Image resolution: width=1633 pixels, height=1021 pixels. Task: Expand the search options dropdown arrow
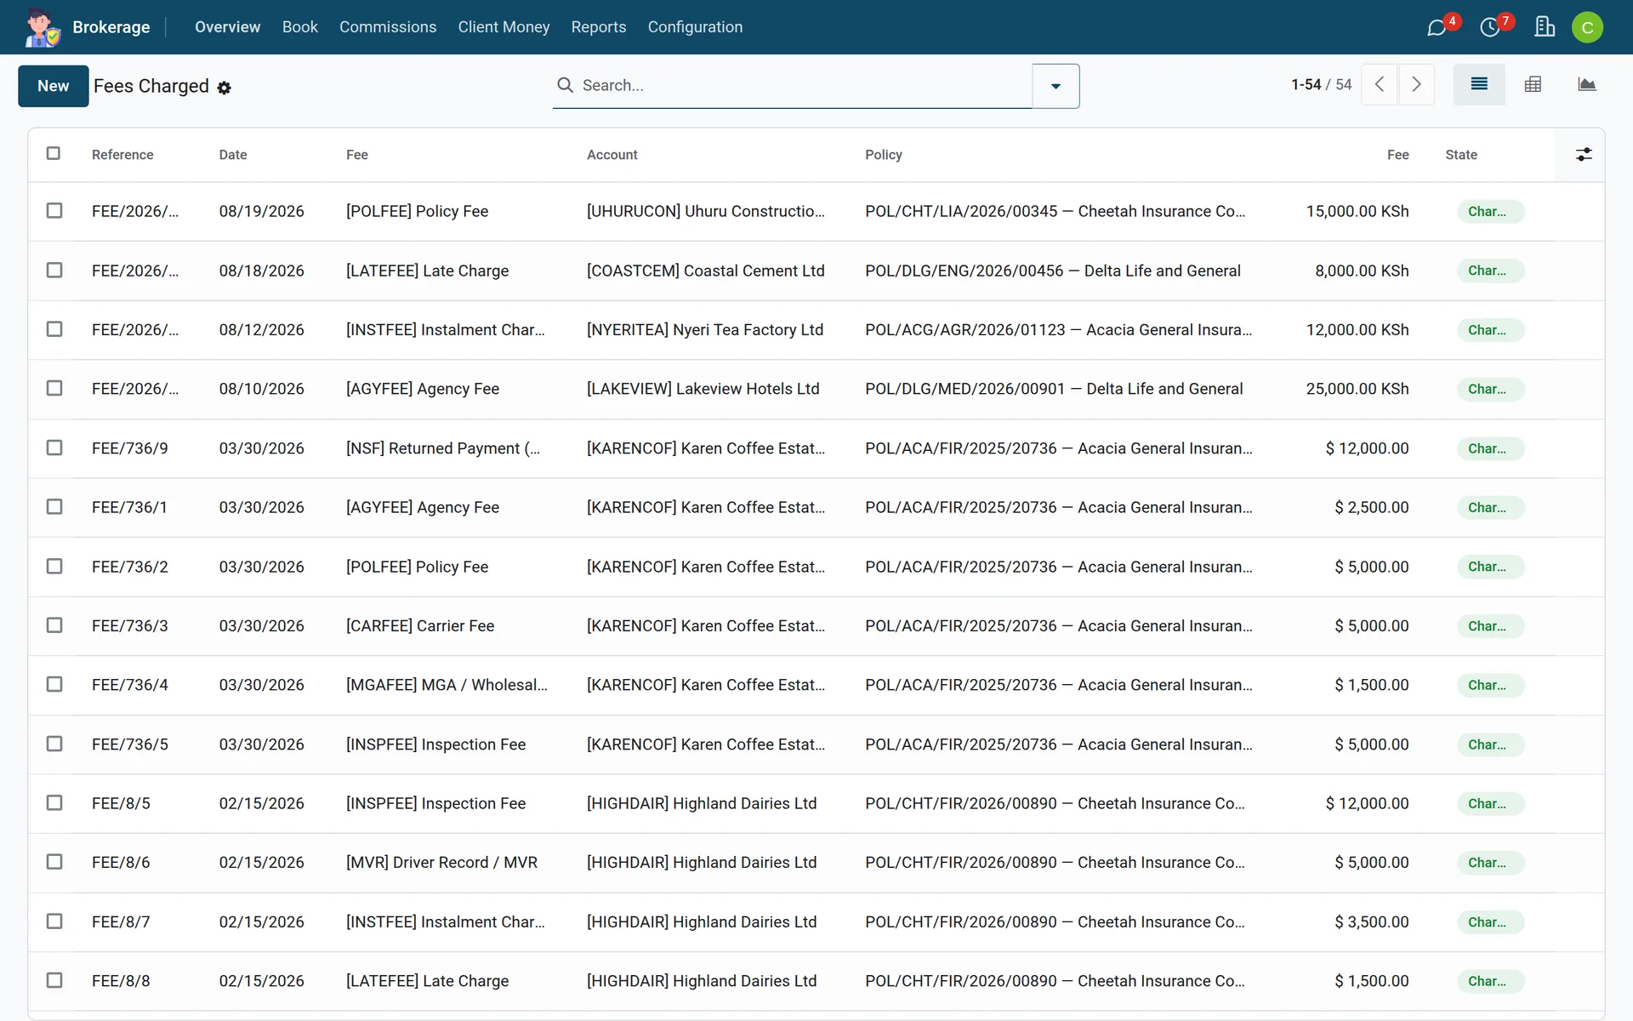pos(1055,86)
